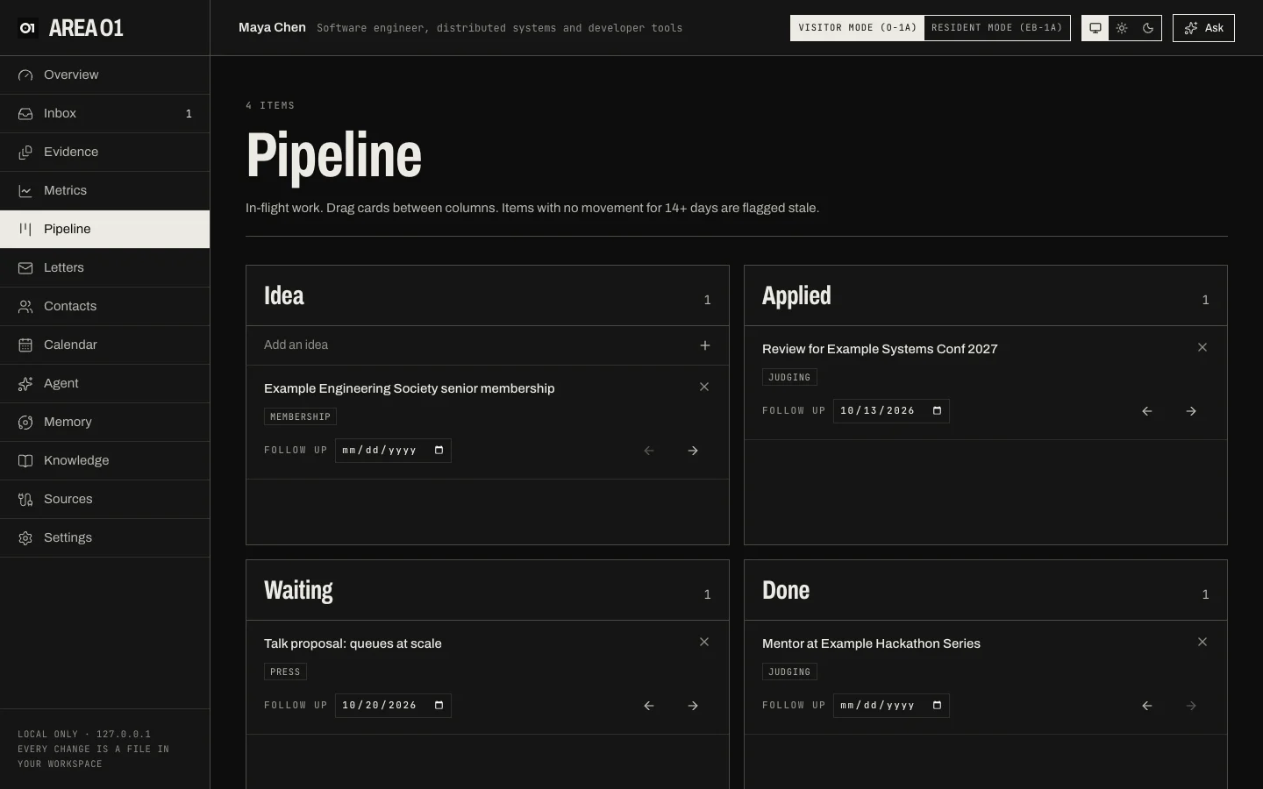Switch to system theme monitor icon
The width and height of the screenshot is (1263, 789).
[1095, 28]
